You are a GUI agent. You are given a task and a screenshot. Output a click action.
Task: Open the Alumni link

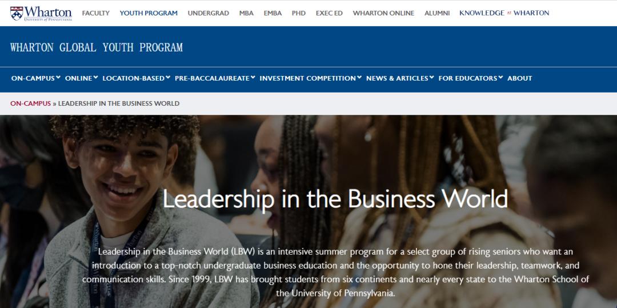[x=437, y=13]
